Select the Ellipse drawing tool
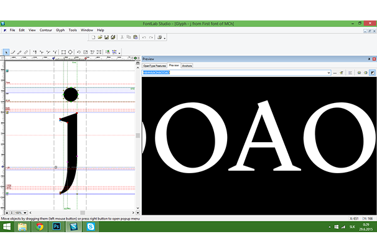Screen dimensions: 377x252 pos(70,52)
